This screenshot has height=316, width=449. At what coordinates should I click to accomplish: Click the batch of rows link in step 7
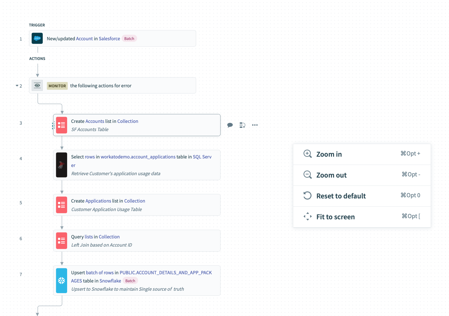tap(100, 272)
